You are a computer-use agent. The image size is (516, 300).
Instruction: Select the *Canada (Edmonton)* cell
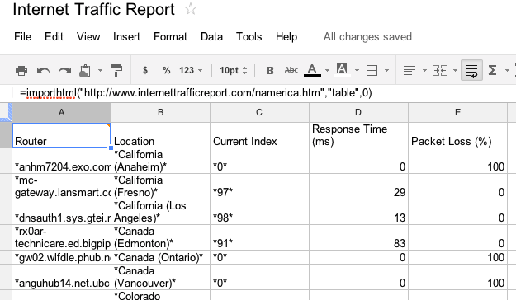point(161,237)
